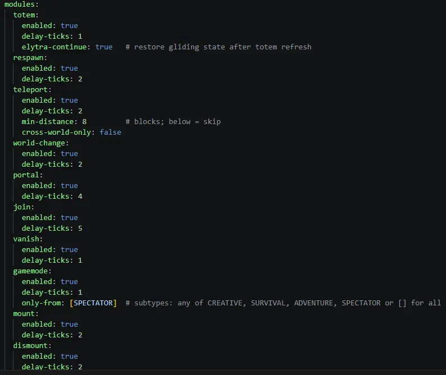Select the 'totem:' section key
Image resolution: width=446 pixels, height=375 pixels.
tap(26, 15)
